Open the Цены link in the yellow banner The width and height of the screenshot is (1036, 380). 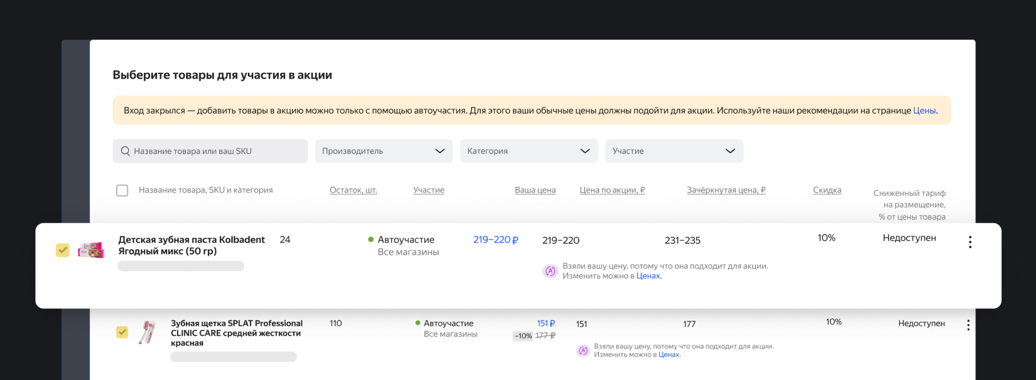point(924,111)
